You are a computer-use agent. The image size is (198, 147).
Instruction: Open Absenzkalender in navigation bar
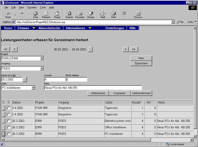[49, 28]
